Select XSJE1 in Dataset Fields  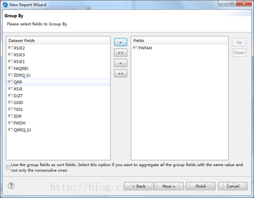pyautogui.click(x=58, y=61)
